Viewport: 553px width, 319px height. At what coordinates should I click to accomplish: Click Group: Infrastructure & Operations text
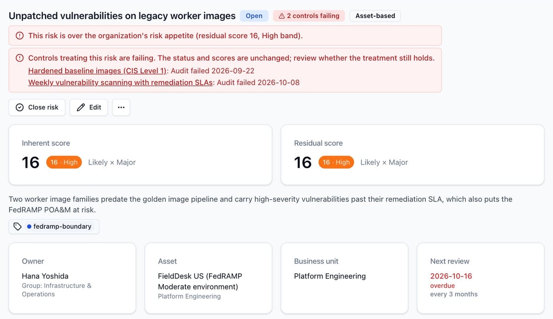[x=57, y=290]
